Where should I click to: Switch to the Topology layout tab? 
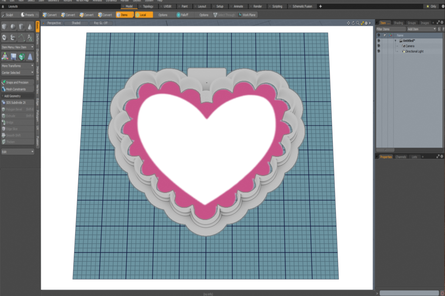coord(148,7)
